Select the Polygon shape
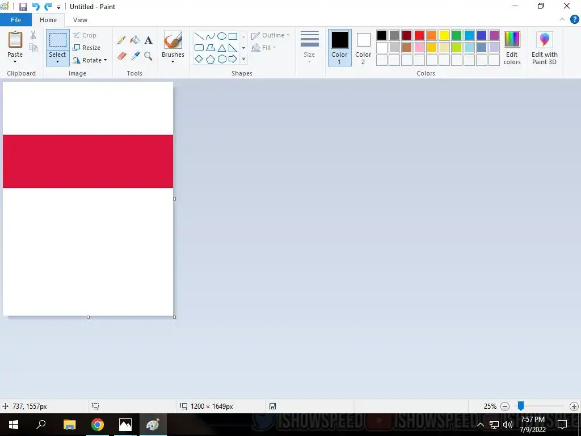Screen dimensions: 581x436 (210, 48)
